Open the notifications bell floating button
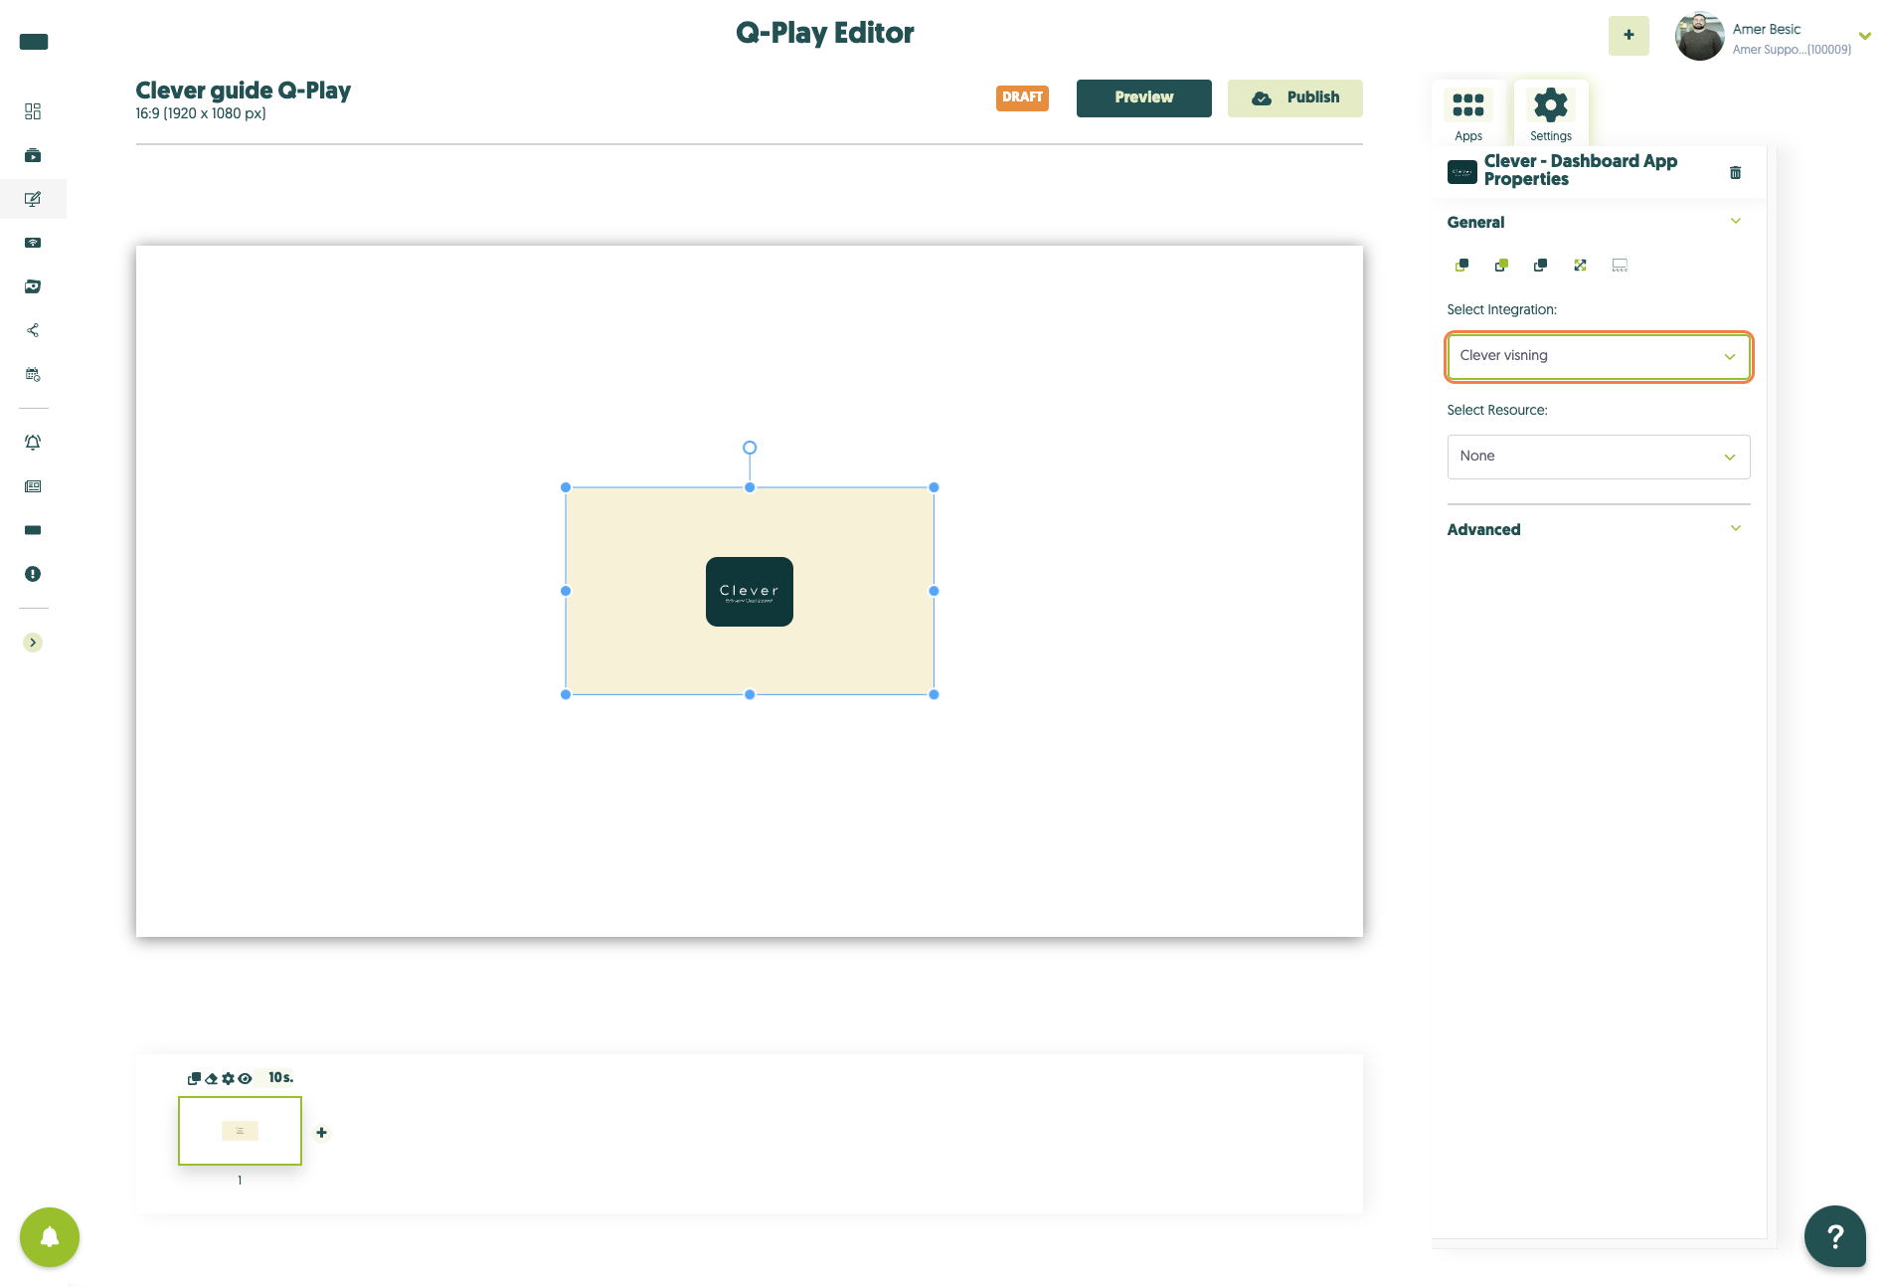Screen dimensions: 1886x1287 coord(50,1237)
